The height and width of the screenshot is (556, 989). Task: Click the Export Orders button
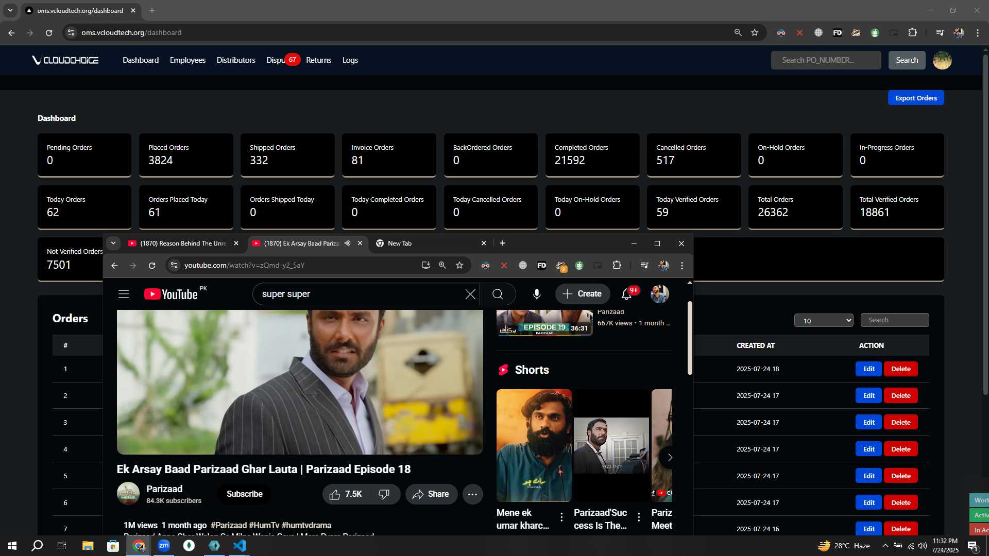[916, 98]
